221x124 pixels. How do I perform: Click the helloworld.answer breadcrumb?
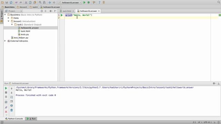[50, 7]
